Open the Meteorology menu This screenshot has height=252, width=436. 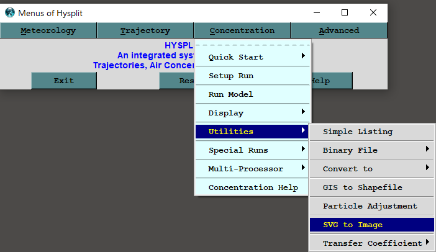(48, 30)
